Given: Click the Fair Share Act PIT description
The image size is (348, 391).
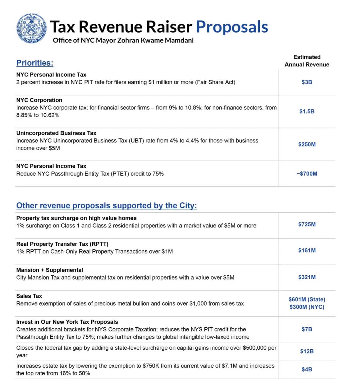Looking at the screenshot, I should pos(126,82).
